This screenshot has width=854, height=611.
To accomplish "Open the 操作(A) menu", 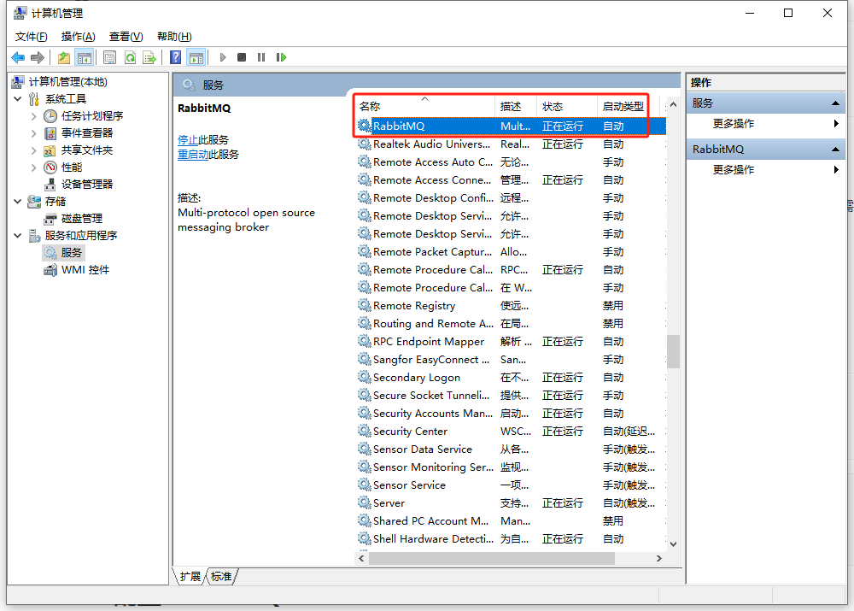I will [78, 36].
